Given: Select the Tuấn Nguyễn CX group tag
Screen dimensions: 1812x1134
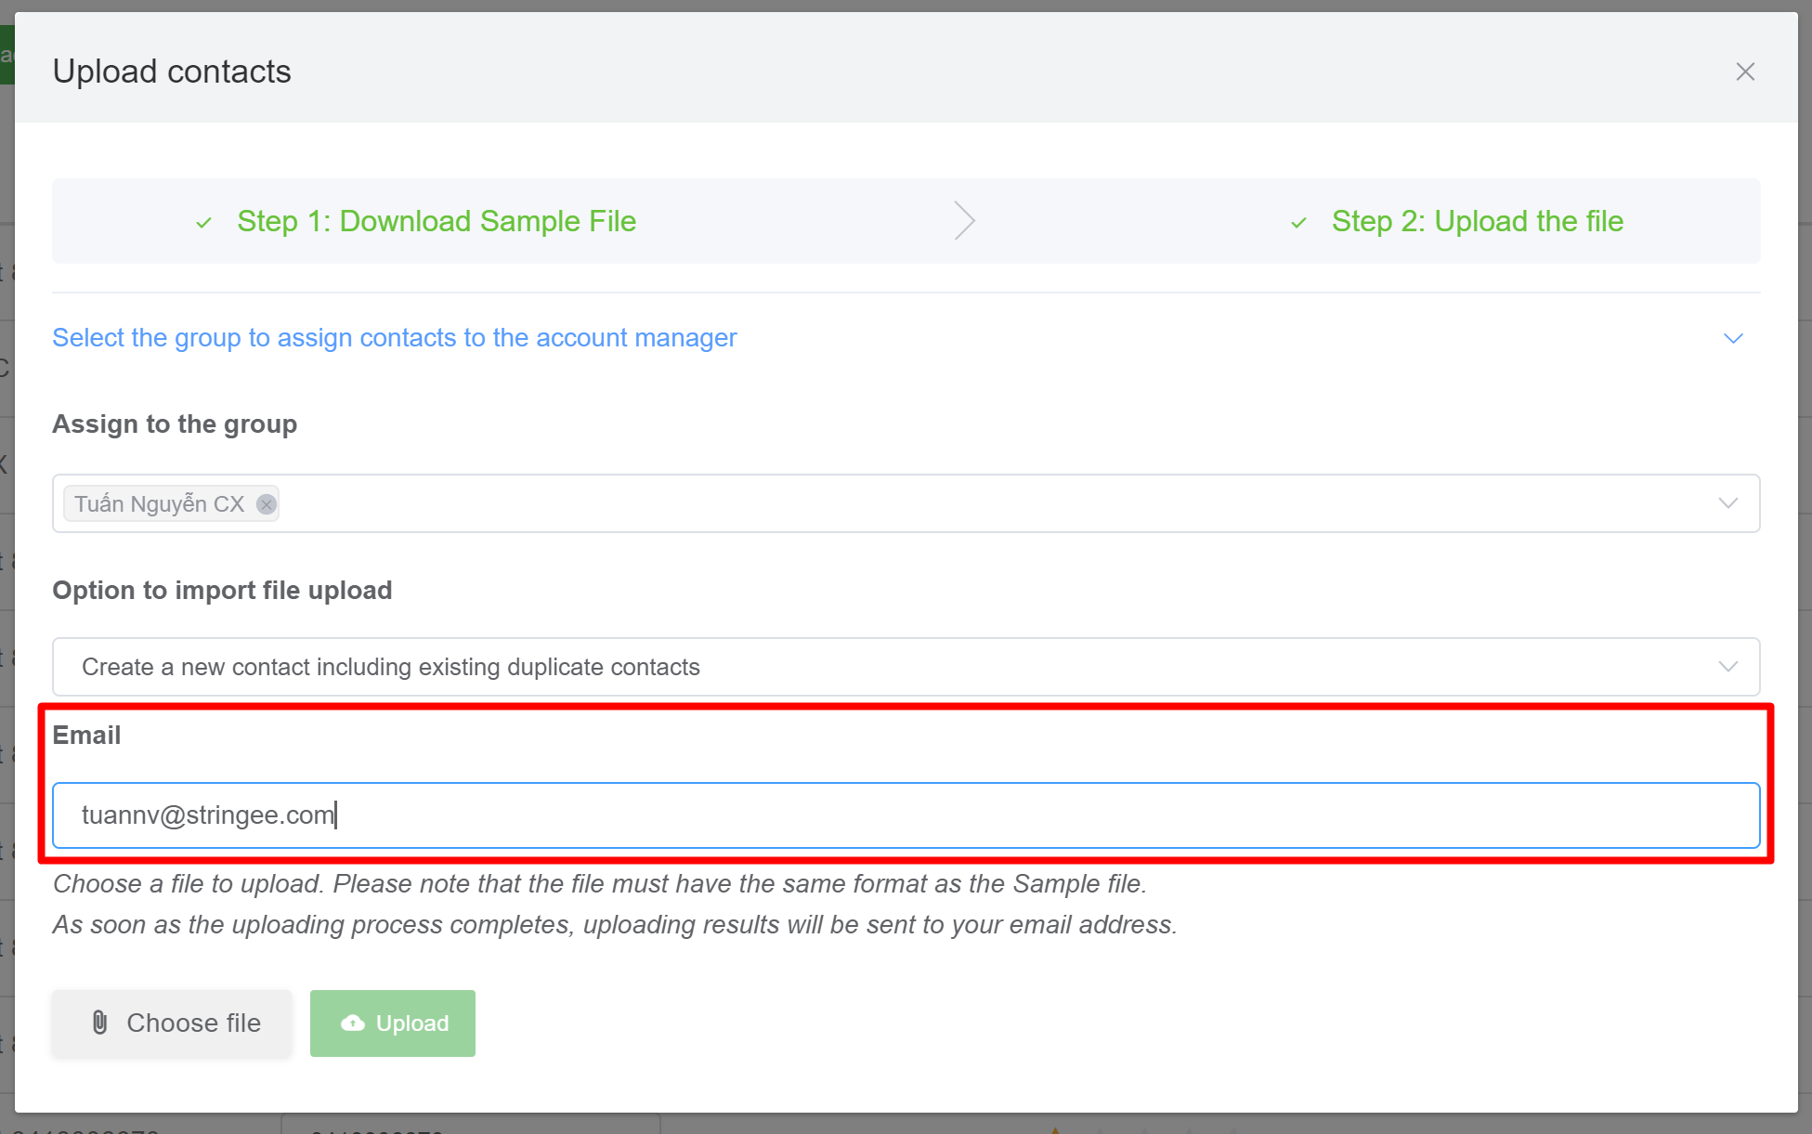Looking at the screenshot, I should pos(159,504).
